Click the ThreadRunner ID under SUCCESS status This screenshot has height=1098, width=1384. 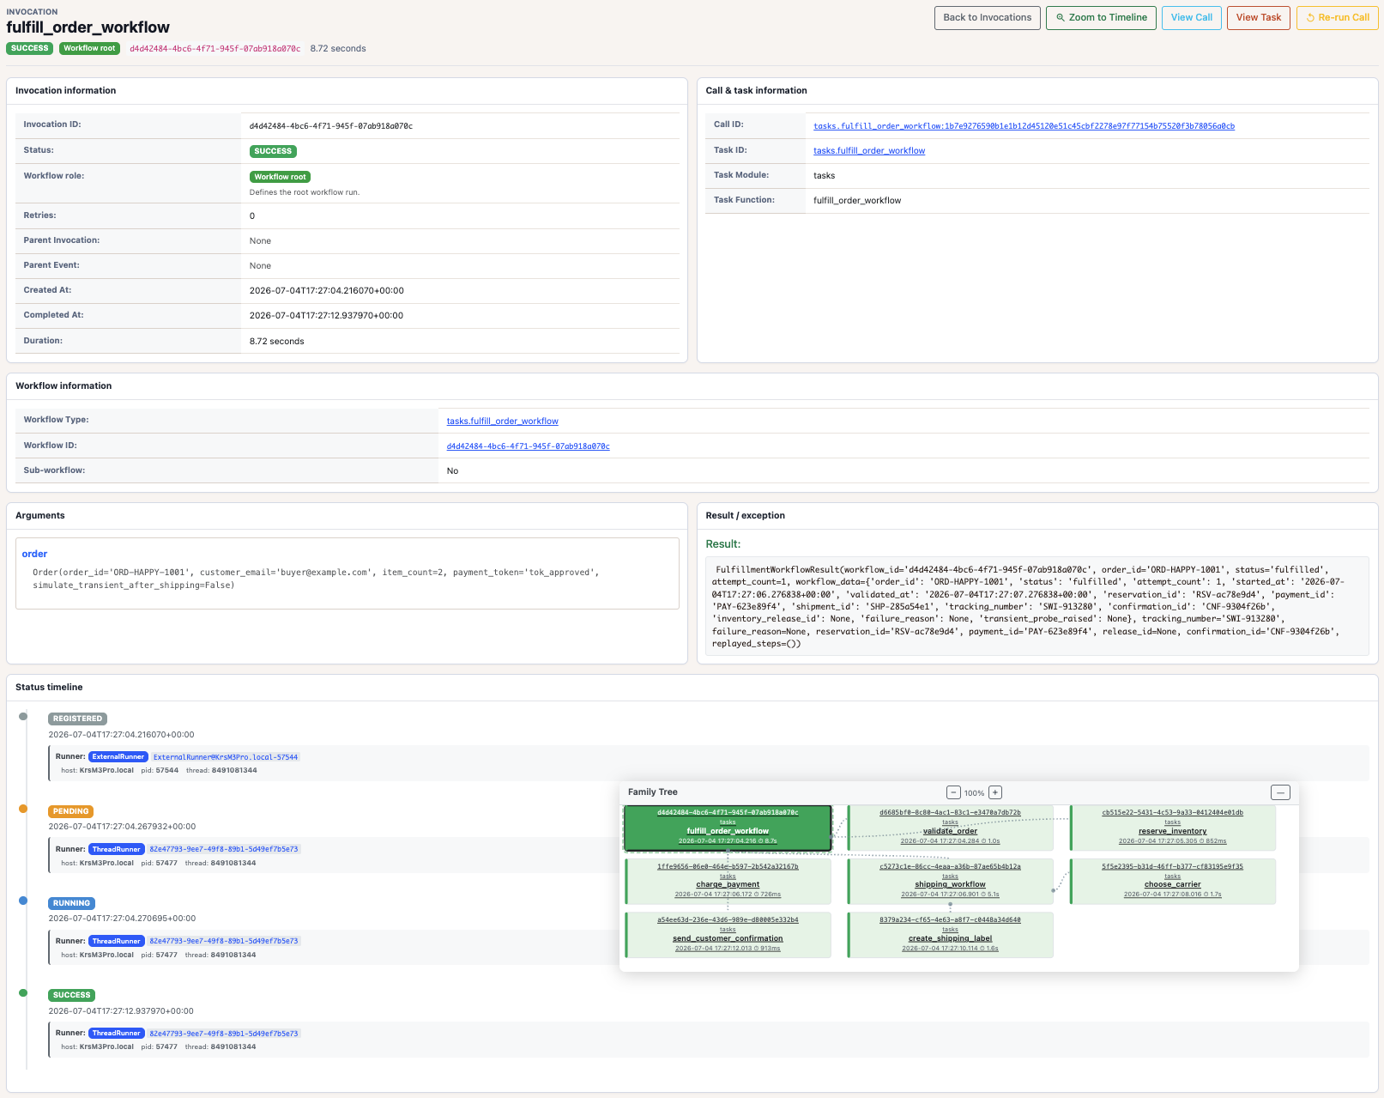[x=224, y=1034]
